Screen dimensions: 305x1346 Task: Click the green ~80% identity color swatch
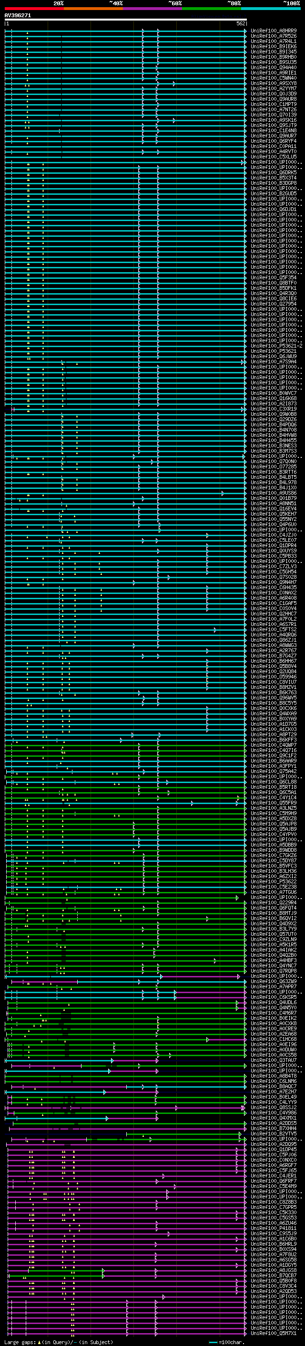pyautogui.click(x=212, y=9)
